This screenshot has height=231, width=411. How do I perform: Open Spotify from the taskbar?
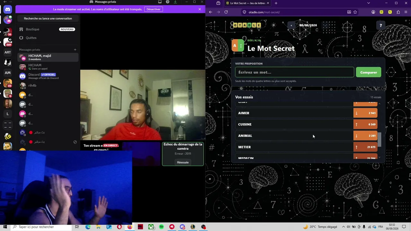point(161,227)
